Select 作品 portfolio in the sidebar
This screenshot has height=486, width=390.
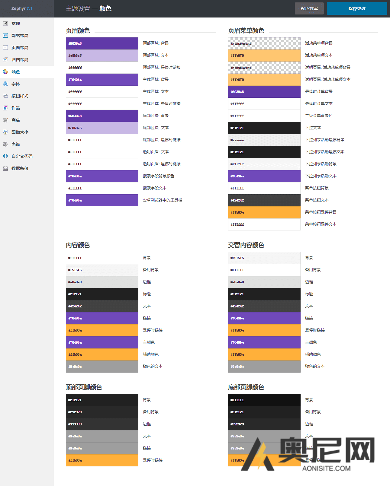pyautogui.click(x=16, y=108)
